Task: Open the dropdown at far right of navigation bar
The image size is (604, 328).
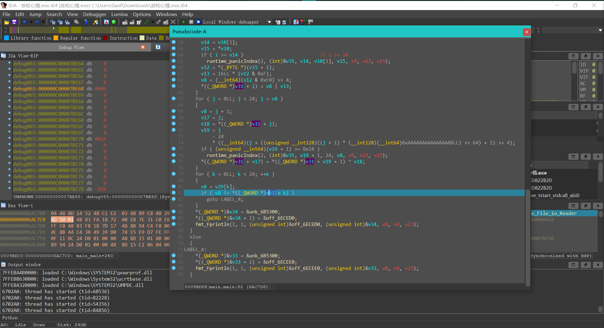Action: click(x=600, y=30)
